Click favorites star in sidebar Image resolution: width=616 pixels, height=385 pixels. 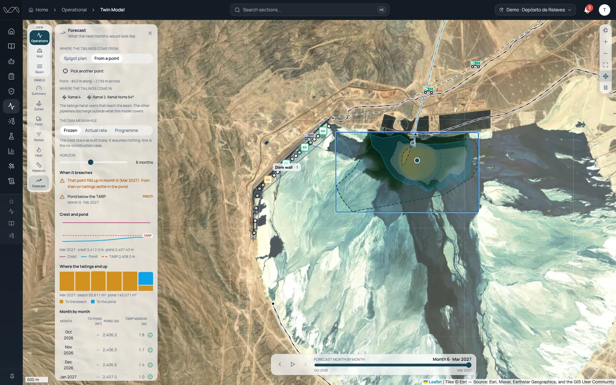[x=11, y=201]
